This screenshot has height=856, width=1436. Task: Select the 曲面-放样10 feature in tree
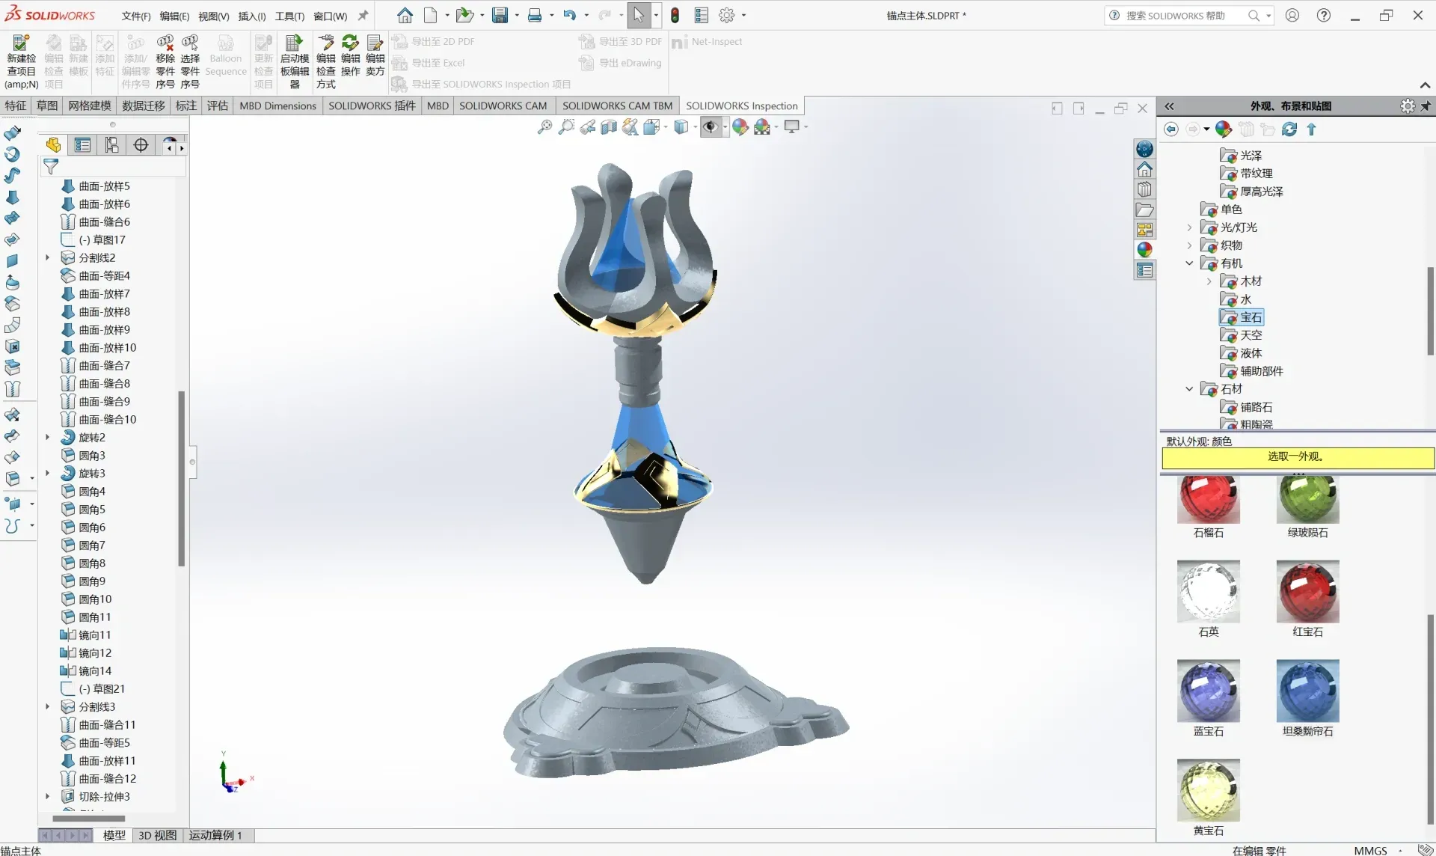[108, 347]
